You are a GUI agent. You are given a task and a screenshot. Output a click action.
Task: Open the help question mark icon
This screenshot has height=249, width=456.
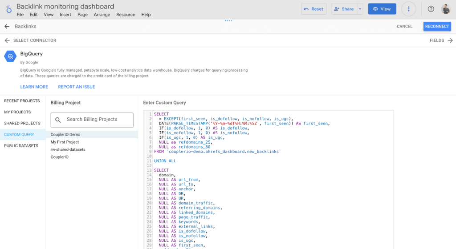click(431, 9)
